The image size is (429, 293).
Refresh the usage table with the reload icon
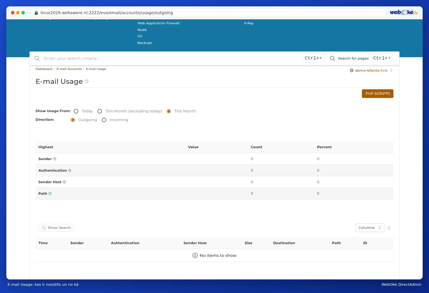coord(389,228)
